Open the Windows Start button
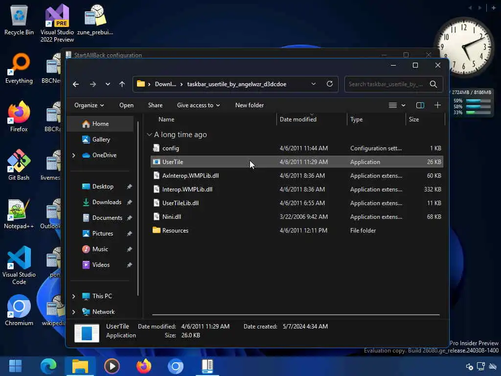The height and width of the screenshot is (376, 501). coord(15,366)
